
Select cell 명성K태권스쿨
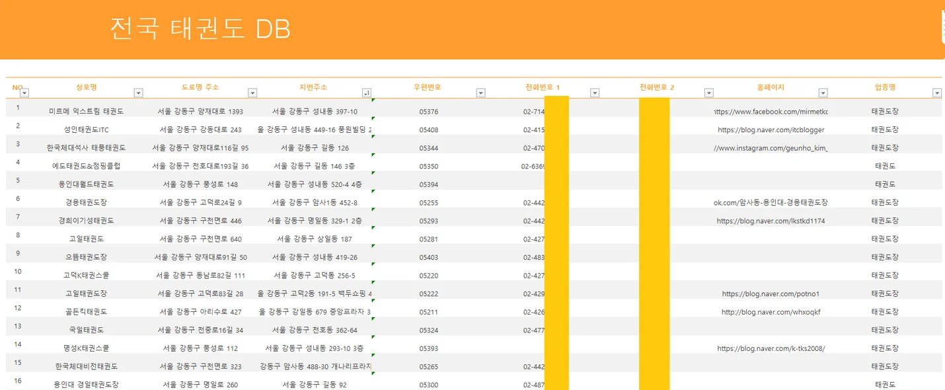pos(87,348)
